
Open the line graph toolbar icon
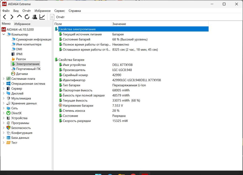click(x=42, y=17)
